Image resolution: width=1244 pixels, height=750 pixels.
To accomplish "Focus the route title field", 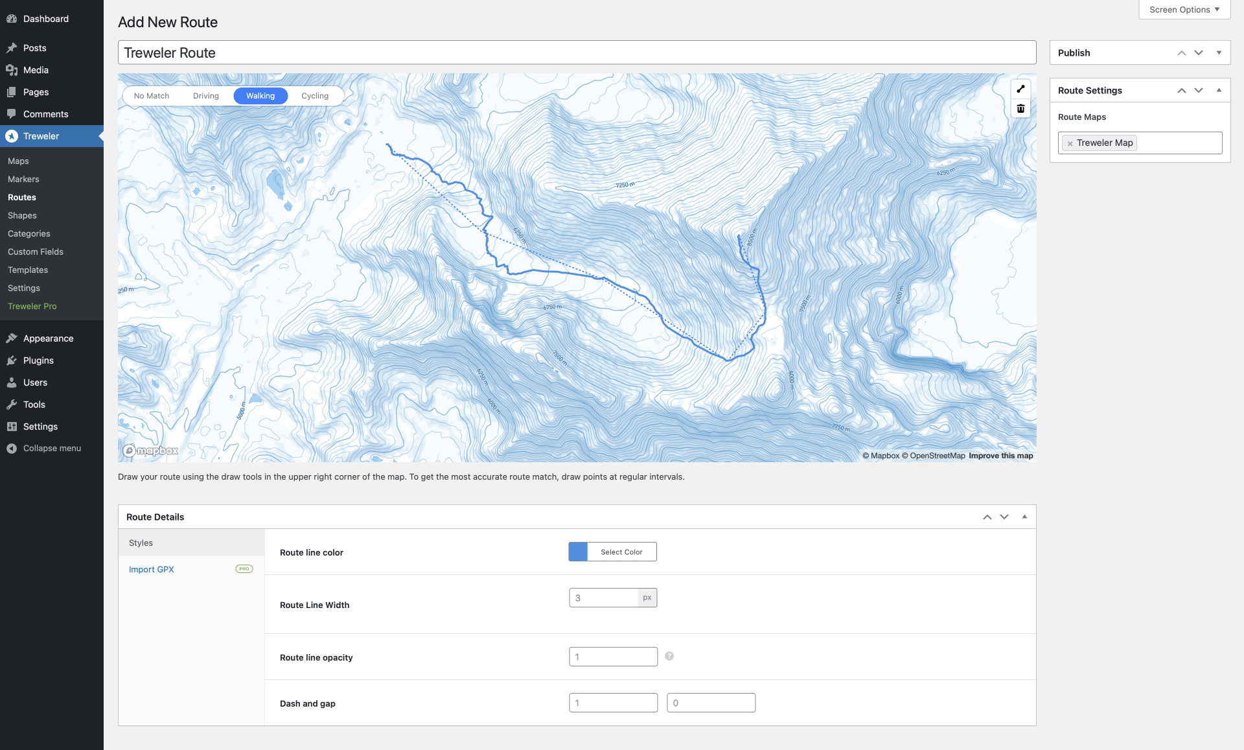I will coord(577,53).
